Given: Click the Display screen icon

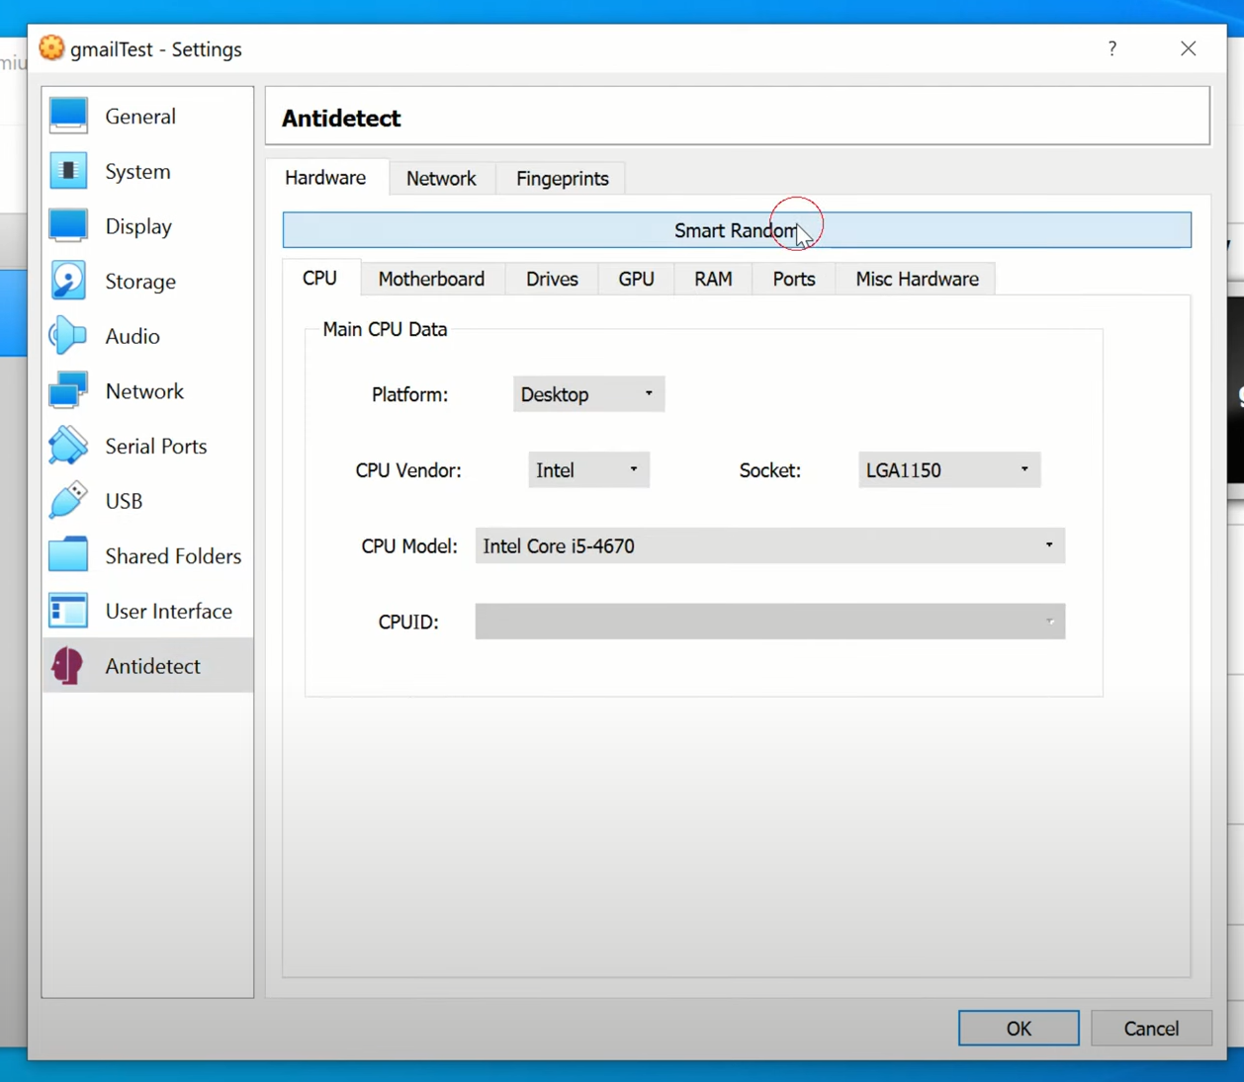Looking at the screenshot, I should click(68, 226).
